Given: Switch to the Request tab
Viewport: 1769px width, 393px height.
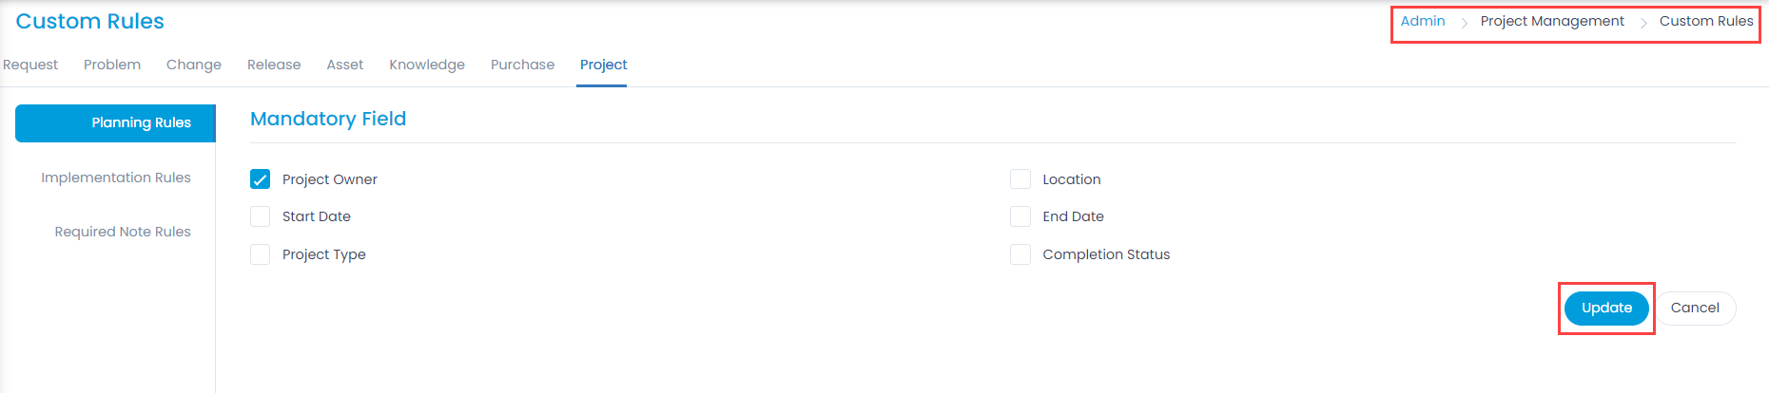Looking at the screenshot, I should [x=30, y=65].
